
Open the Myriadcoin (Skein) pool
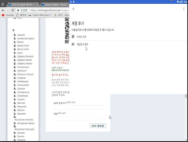pyautogui.click(x=26, y=123)
